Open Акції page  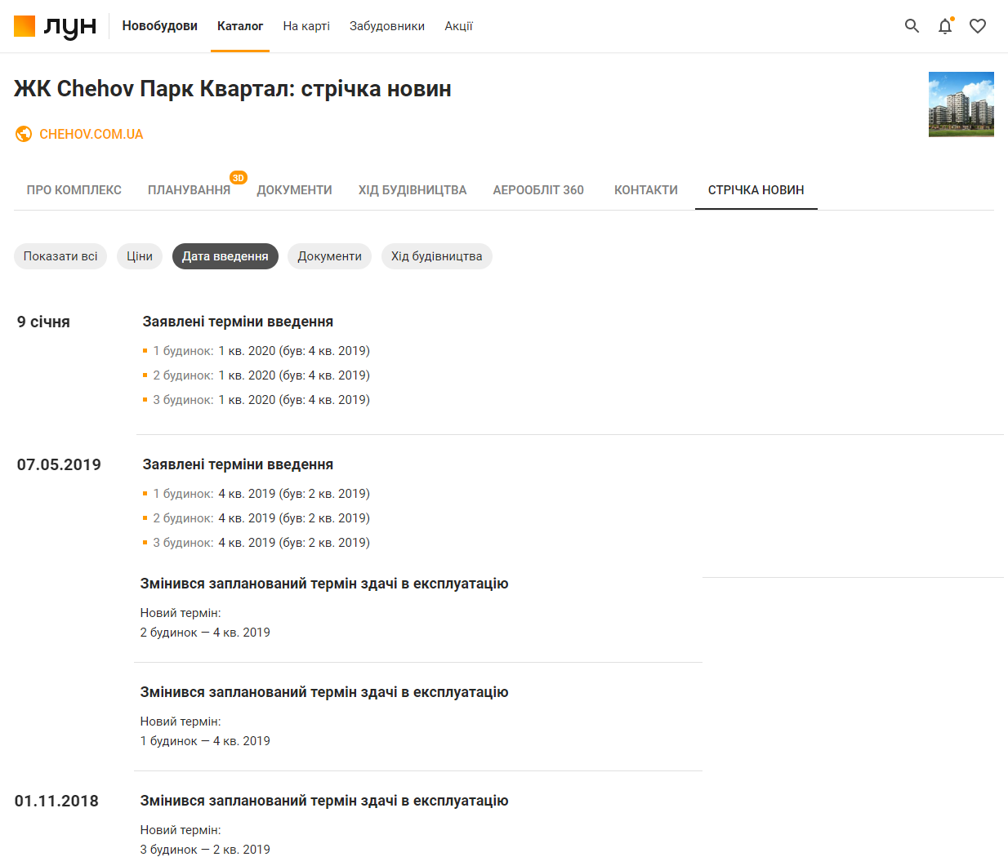pyautogui.click(x=458, y=26)
